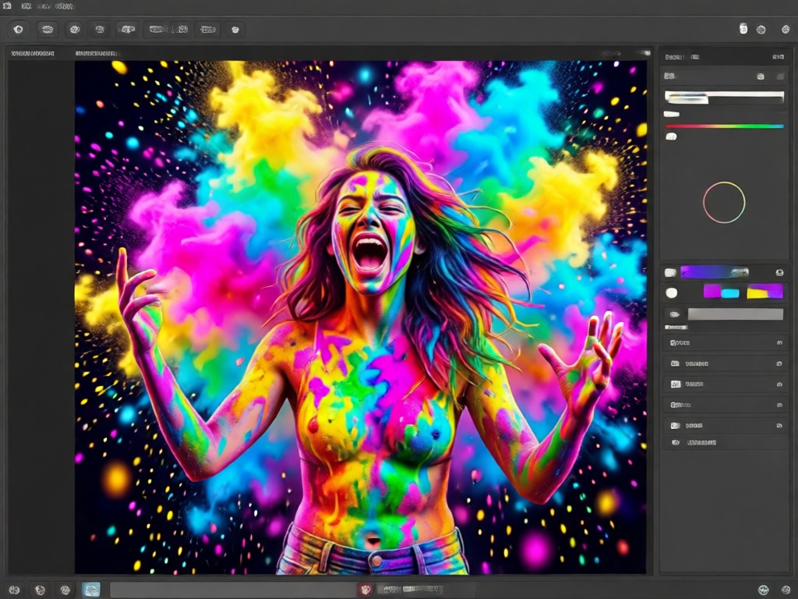This screenshot has height=599, width=798.
Task: Activate the fourth top toolbar tool icon
Action: (x=100, y=30)
